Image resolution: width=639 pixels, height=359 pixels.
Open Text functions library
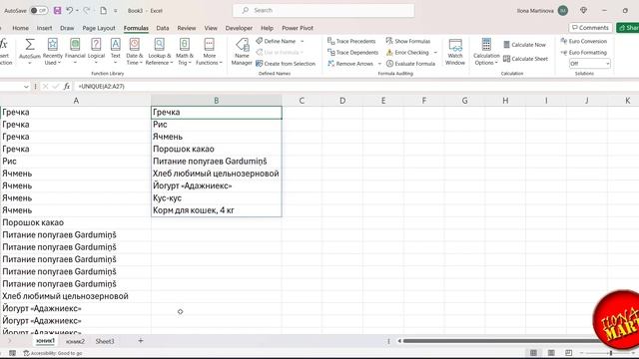(116, 52)
